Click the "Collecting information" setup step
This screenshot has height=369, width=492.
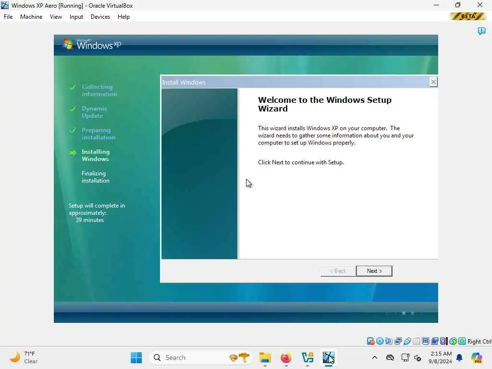(x=99, y=90)
